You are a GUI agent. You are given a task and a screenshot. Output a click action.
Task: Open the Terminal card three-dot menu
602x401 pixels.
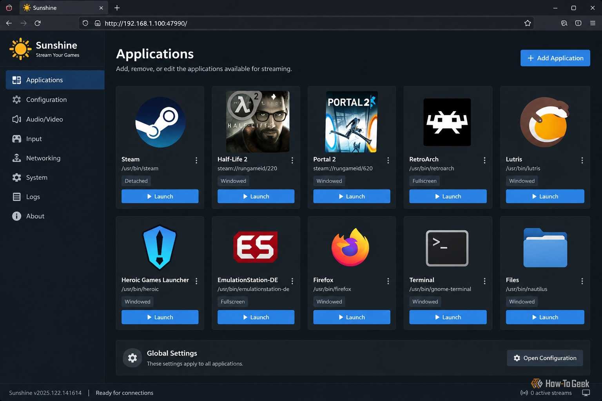click(x=484, y=281)
